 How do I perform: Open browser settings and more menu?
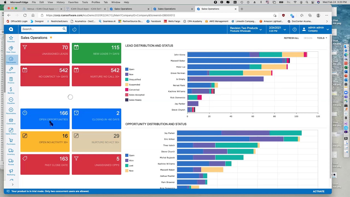click(x=326, y=15)
